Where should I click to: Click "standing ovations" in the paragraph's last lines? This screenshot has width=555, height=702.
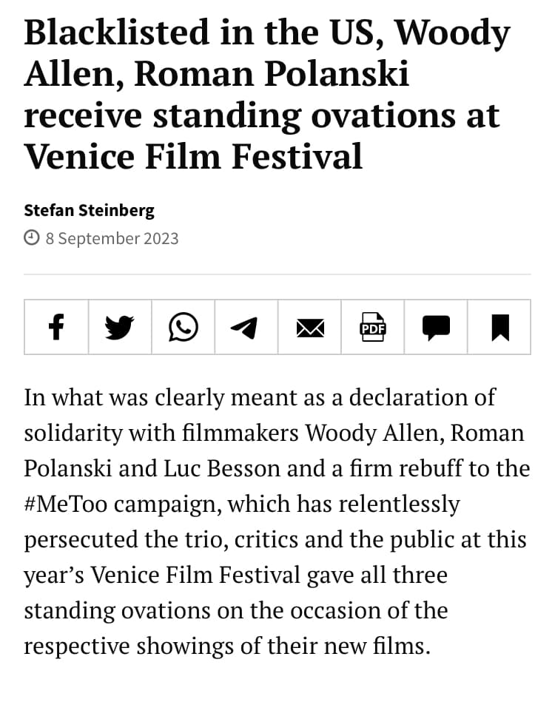pyautogui.click(x=117, y=611)
